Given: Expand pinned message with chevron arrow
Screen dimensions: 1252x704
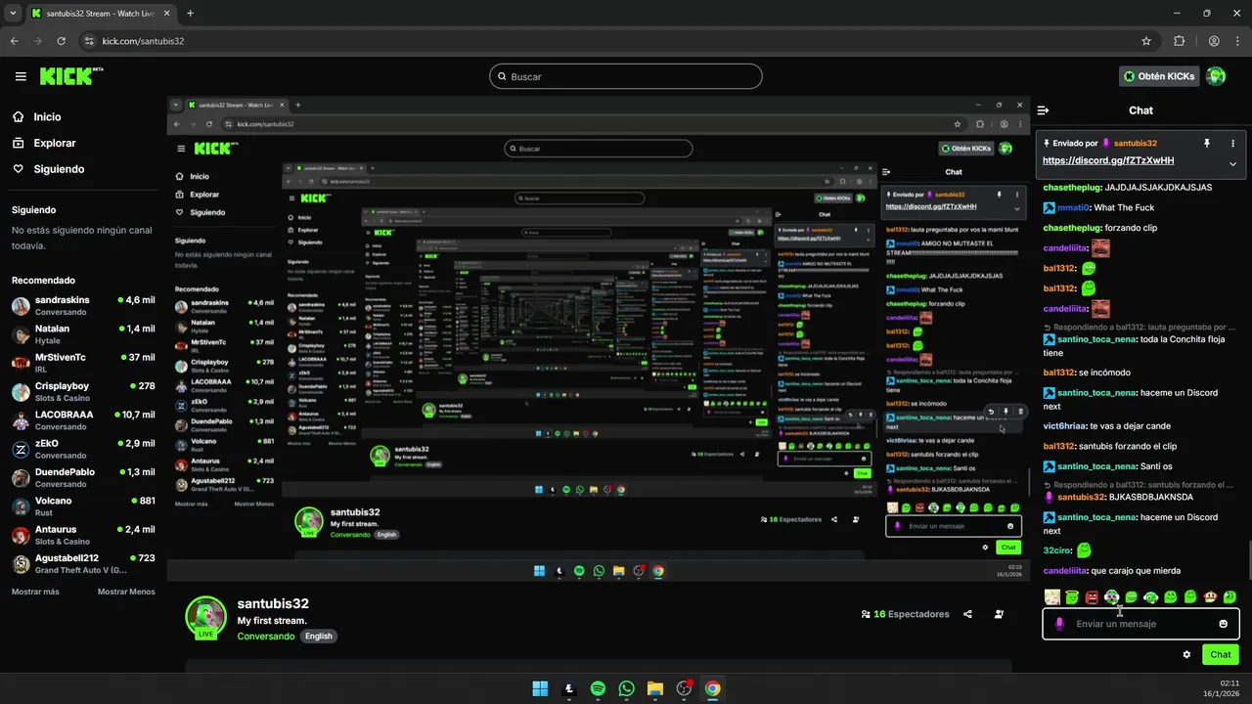Looking at the screenshot, I should click(1232, 163).
